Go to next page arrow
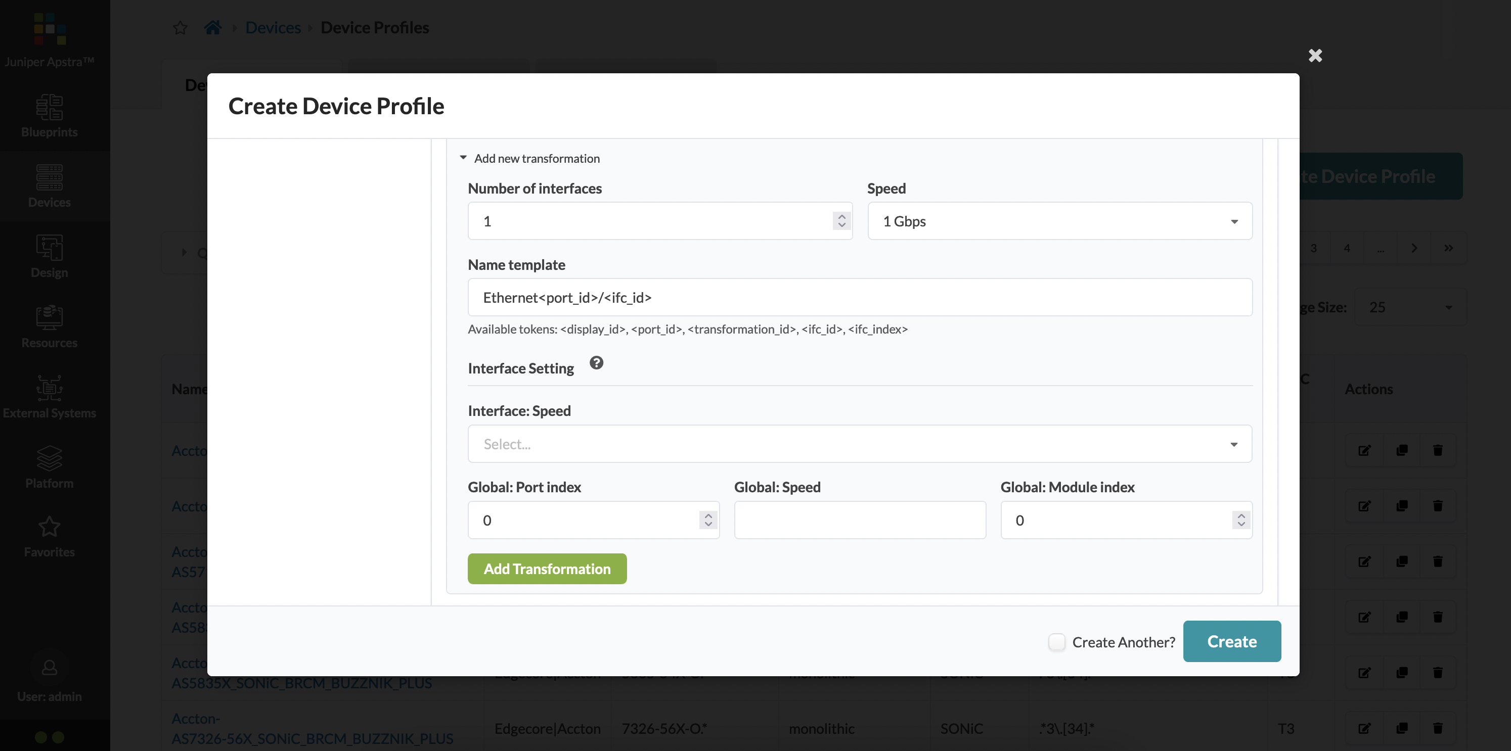 click(x=1414, y=248)
